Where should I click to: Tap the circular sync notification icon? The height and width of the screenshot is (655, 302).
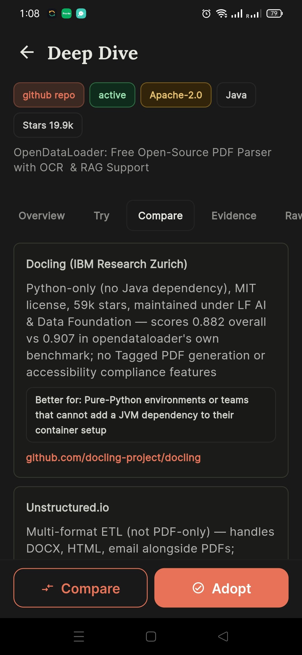coord(52,13)
